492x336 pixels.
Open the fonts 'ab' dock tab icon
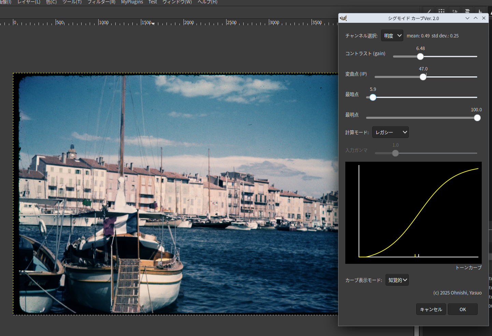454,11
